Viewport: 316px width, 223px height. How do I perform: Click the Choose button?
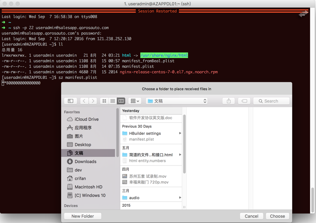(x=278, y=216)
